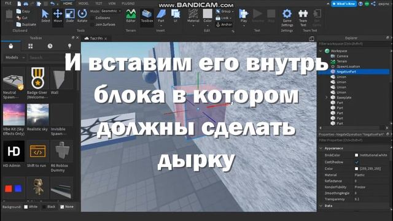Switch to the VIEW ribbon tab
393x221 pixels.
[112, 4]
